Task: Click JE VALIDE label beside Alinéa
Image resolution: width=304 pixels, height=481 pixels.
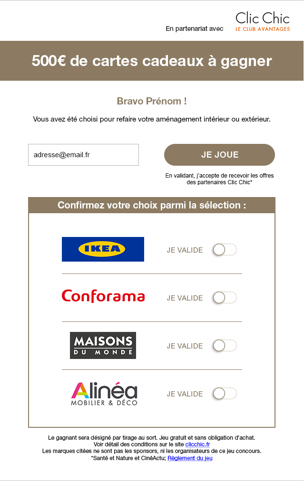Action: pos(185,394)
